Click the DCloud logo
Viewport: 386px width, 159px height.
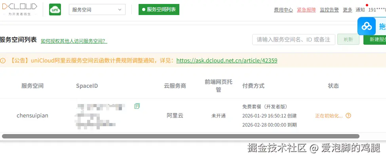click(19, 9)
